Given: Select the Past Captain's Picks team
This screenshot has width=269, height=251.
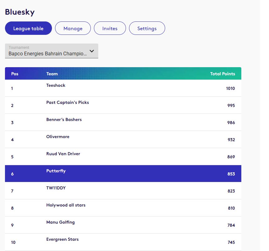Looking at the screenshot, I should (x=67, y=102).
